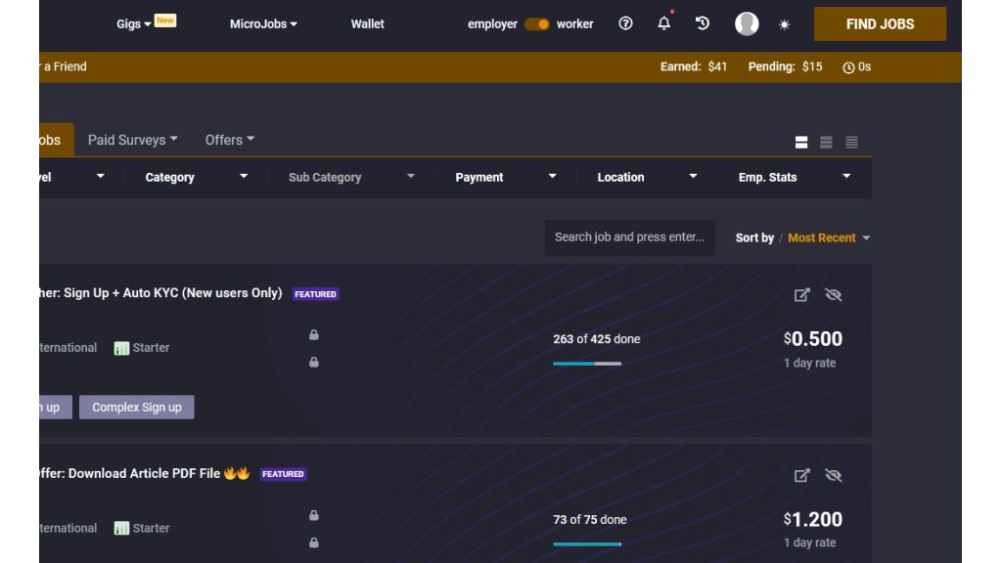Expand the Payment filter dropdown
Screen dimensions: 1002x563
coord(505,178)
